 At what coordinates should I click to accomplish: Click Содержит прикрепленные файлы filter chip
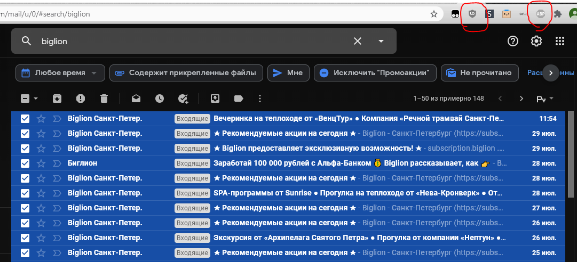(186, 73)
